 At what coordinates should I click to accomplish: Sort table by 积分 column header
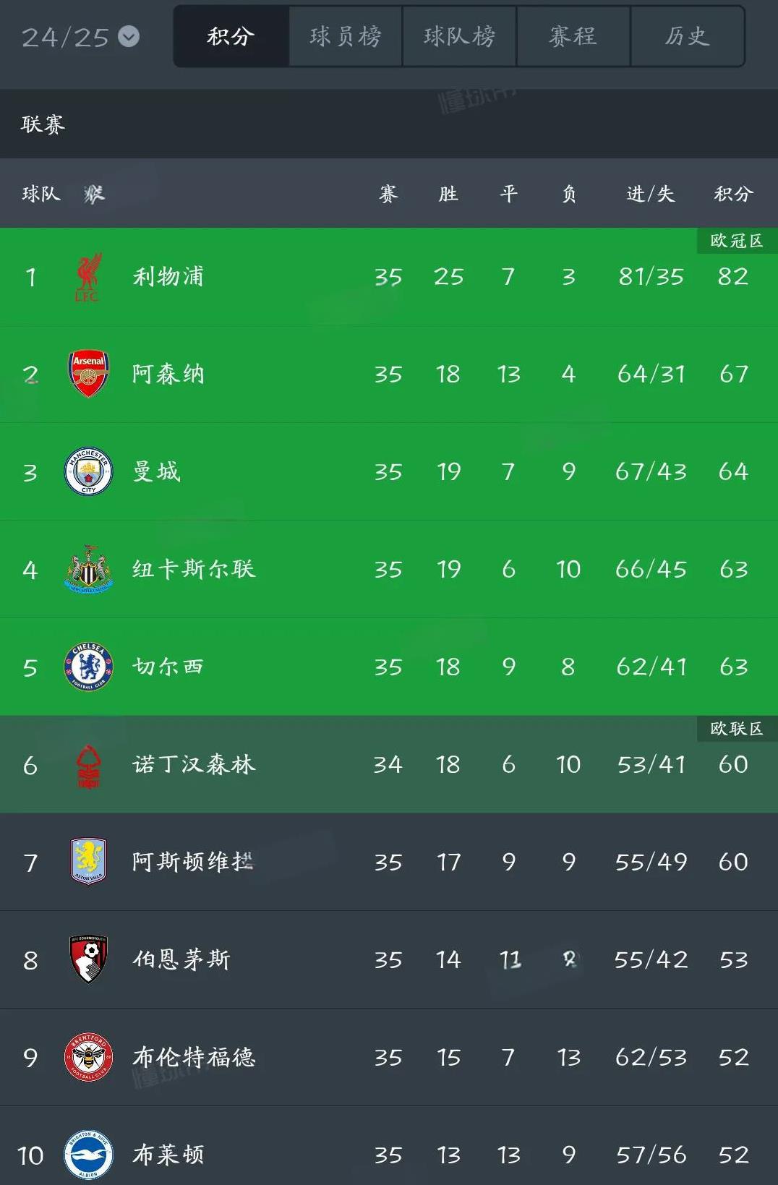734,194
